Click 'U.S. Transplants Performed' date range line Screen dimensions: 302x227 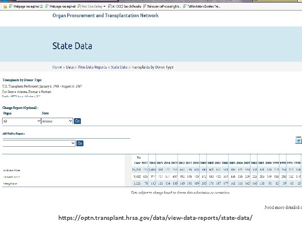42,86
